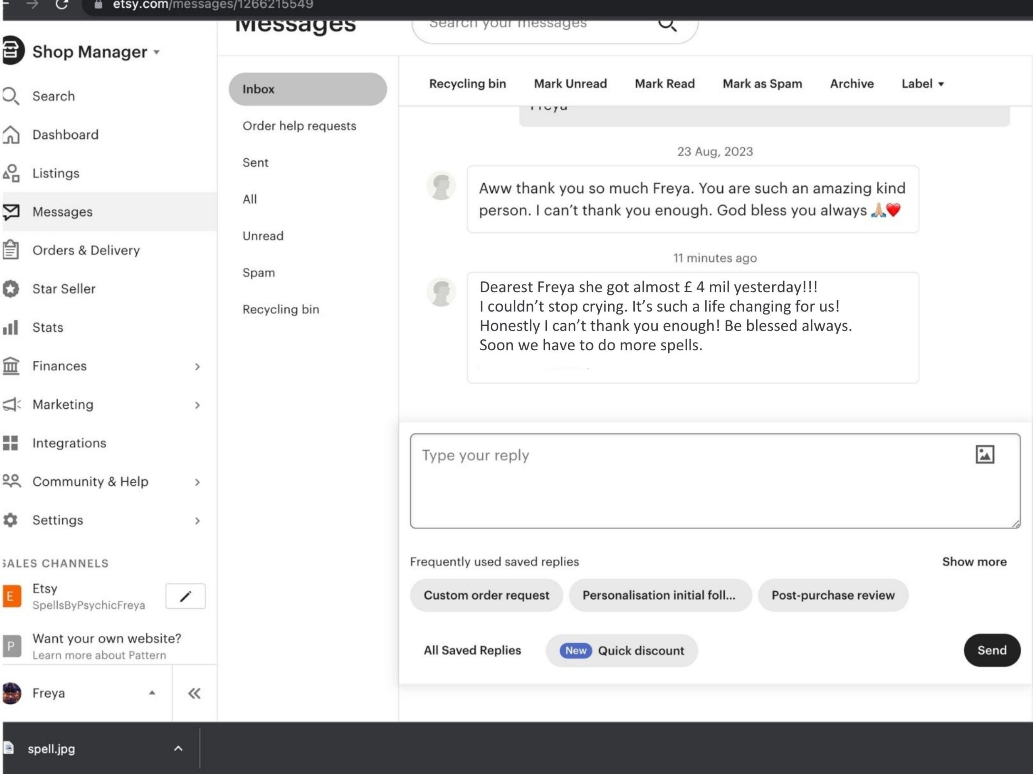Open Dashboard using the house icon

point(11,135)
